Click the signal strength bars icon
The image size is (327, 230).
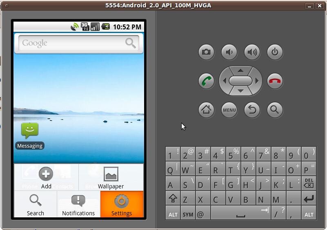click(95, 27)
